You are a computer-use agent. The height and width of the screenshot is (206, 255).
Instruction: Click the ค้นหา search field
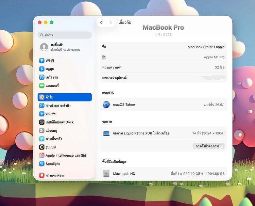(65, 35)
